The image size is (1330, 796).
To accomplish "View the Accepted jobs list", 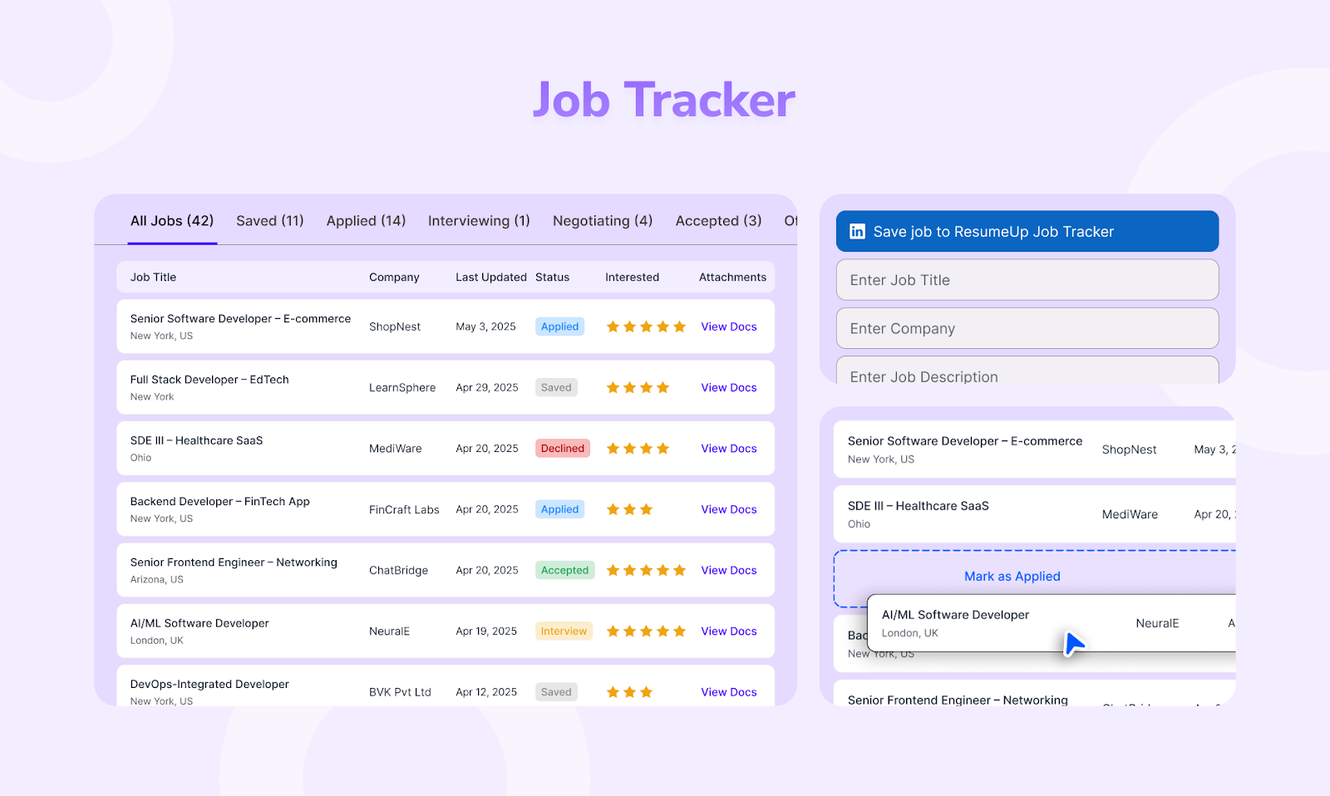I will (717, 220).
